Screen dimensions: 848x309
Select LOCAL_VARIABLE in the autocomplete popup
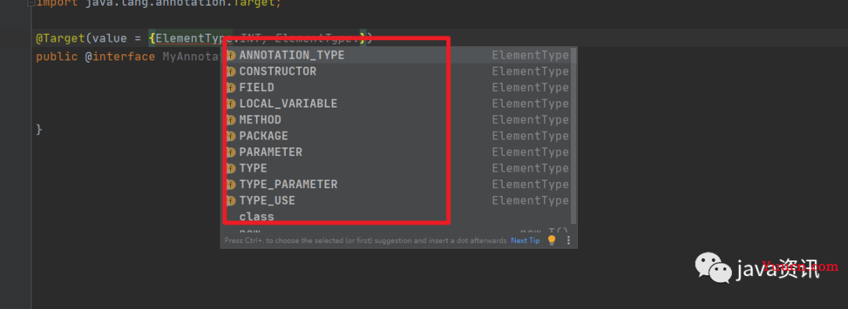(397, 104)
